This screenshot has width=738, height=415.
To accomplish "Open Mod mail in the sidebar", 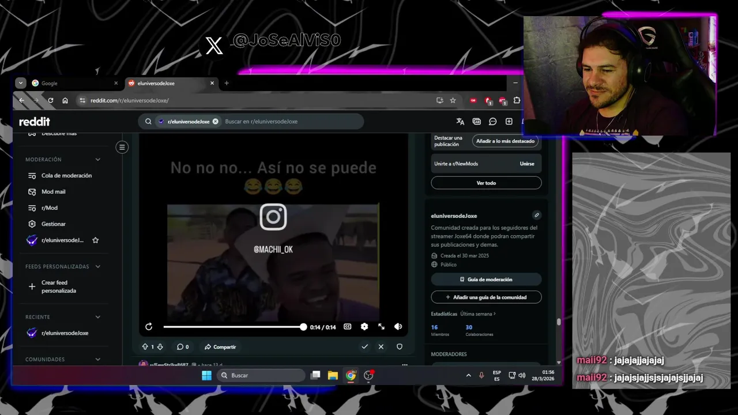I will (53, 191).
